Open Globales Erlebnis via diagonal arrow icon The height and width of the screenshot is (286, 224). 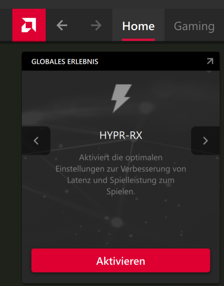coord(210,61)
